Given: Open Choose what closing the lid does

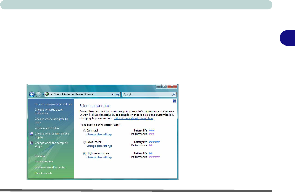Looking at the screenshot, I should point(51,121).
